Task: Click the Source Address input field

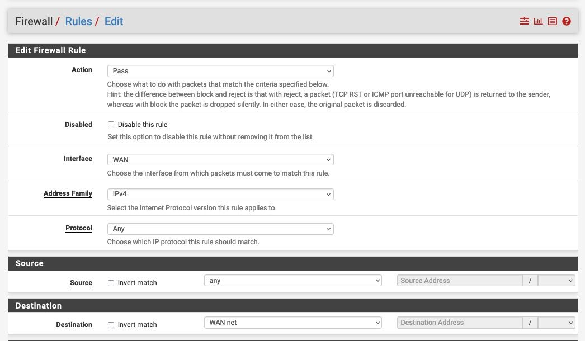Action: click(459, 281)
